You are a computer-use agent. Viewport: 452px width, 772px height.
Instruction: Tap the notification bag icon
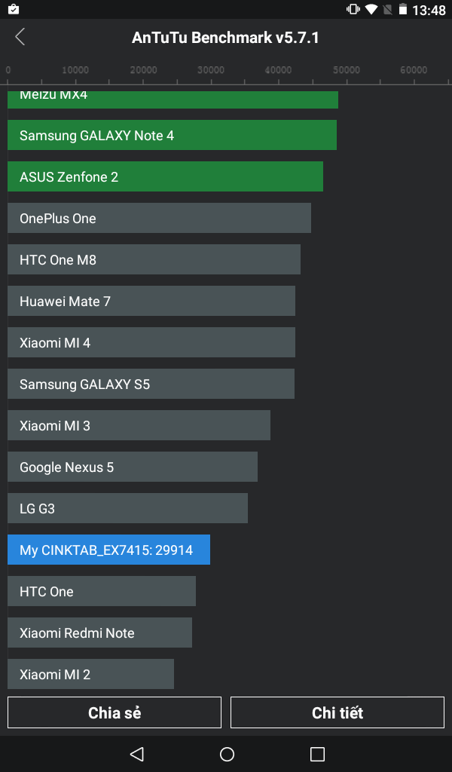(13, 10)
